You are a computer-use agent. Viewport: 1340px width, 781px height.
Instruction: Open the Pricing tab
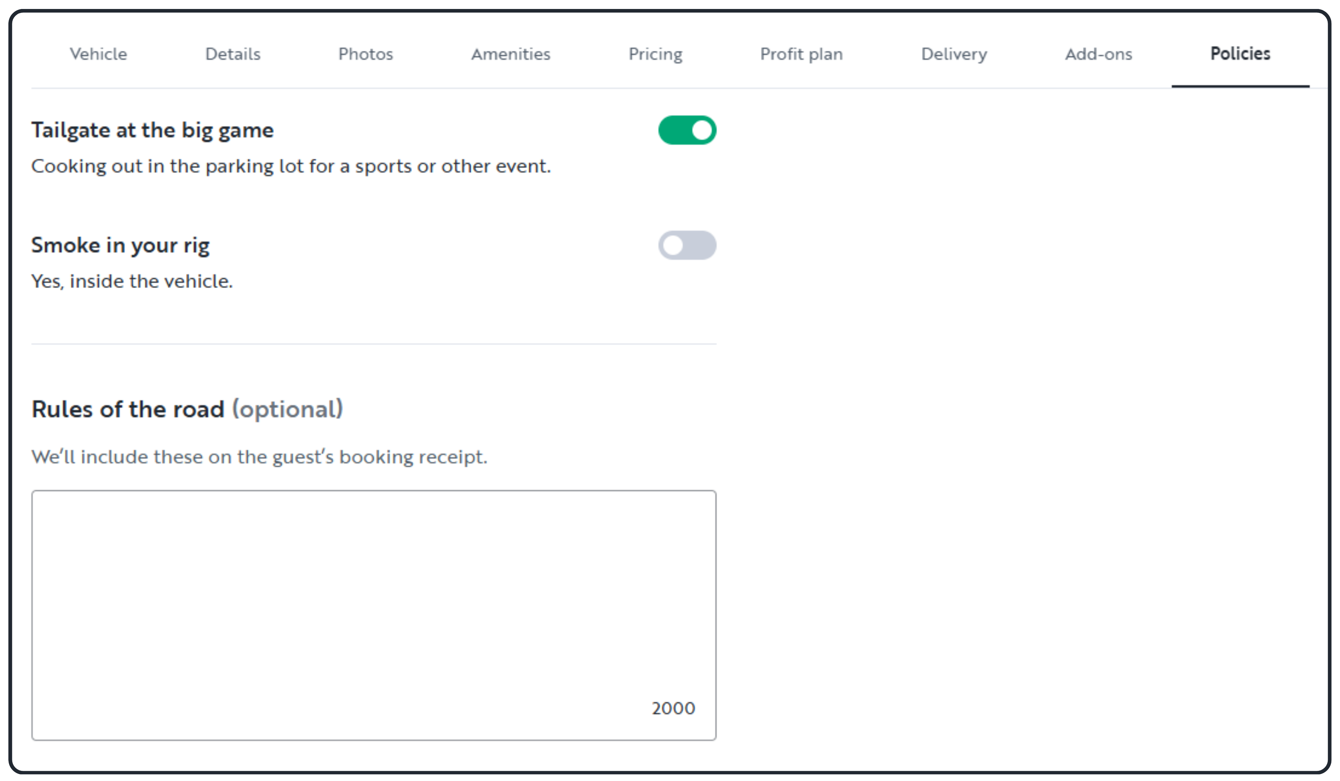656,54
